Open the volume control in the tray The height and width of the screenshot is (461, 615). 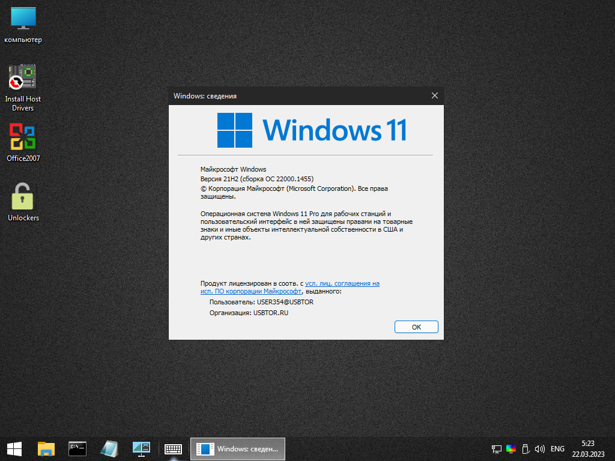click(x=540, y=449)
